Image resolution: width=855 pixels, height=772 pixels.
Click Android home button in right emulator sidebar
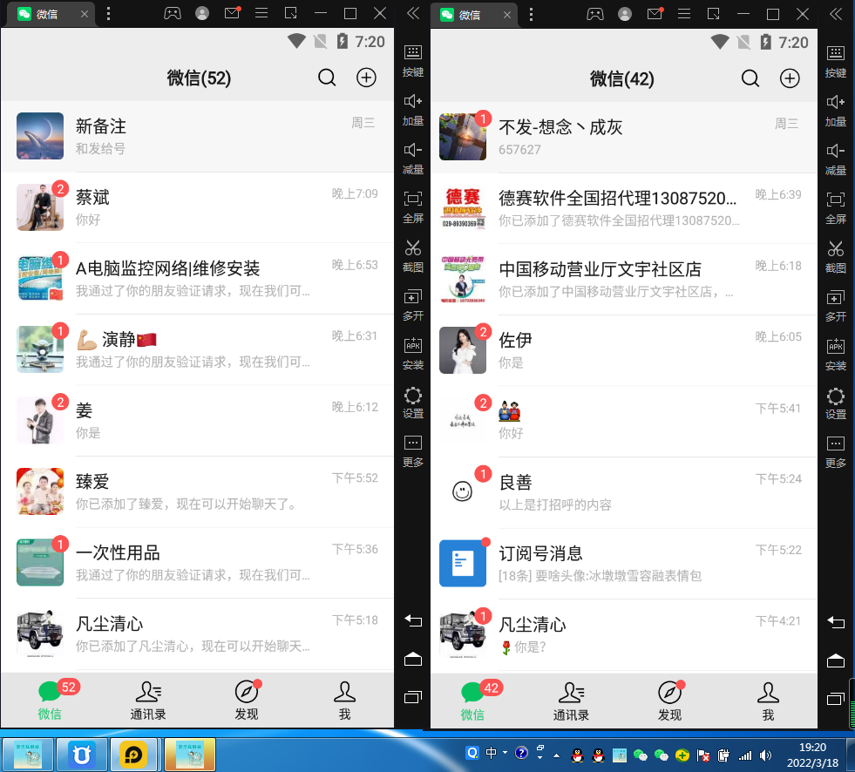coord(835,660)
